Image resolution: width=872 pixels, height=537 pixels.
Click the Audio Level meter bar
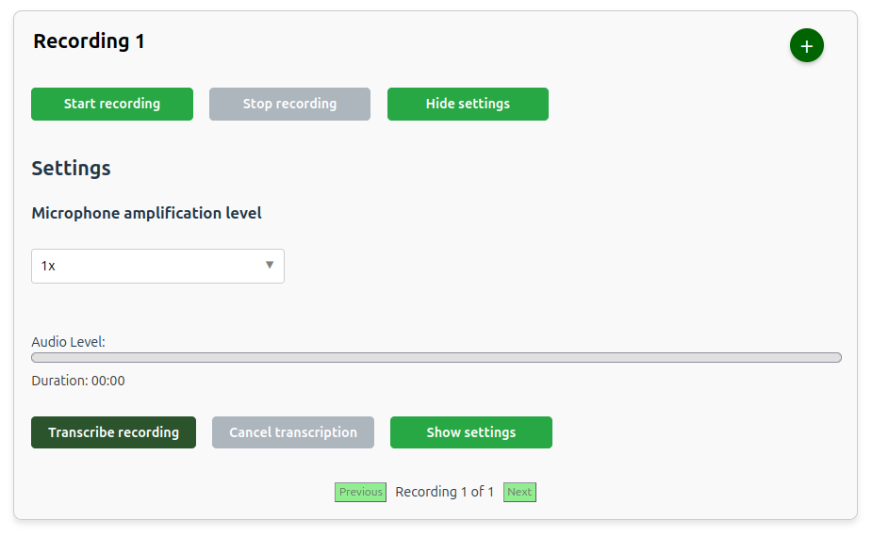click(436, 358)
